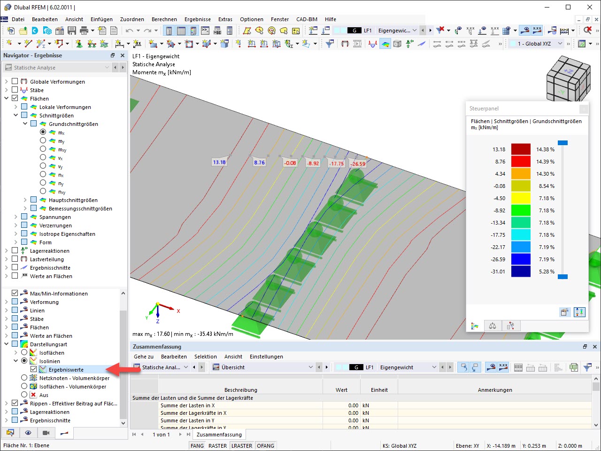Click the nodal support icon

coord(79,44)
